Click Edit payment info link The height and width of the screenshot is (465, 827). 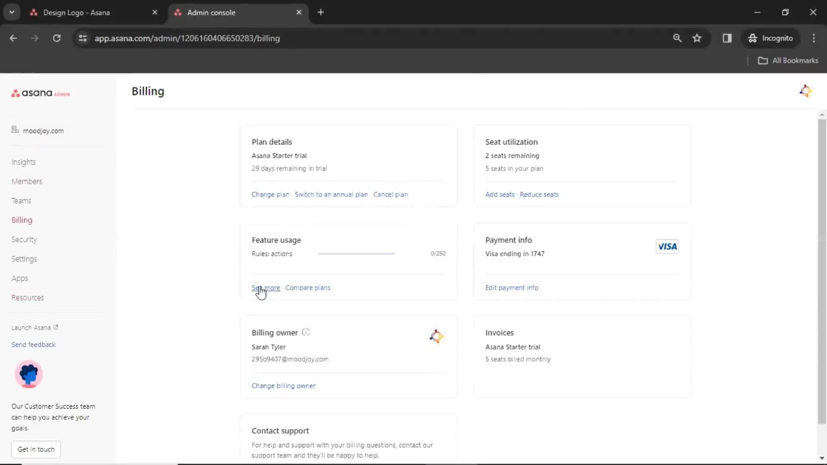tap(512, 287)
